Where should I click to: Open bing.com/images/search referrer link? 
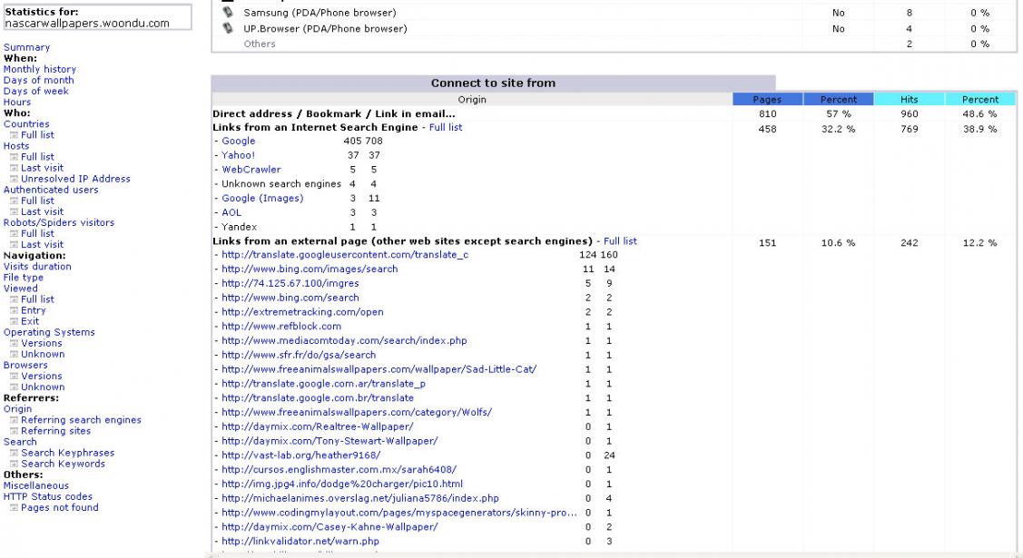[310, 269]
